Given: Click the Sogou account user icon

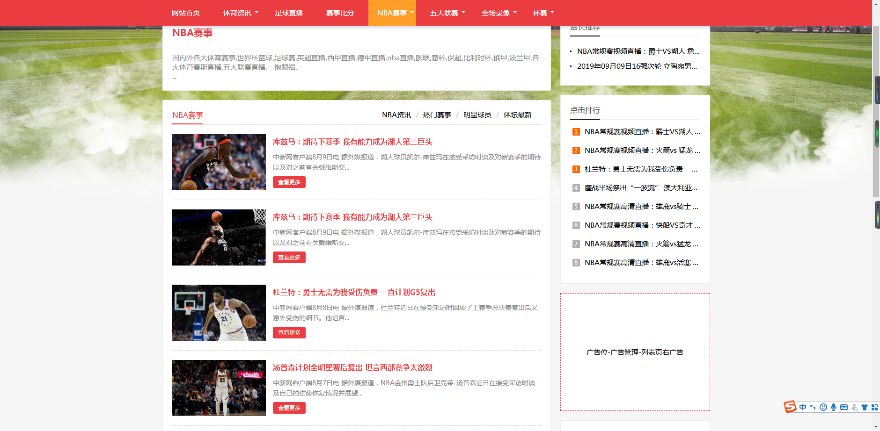Looking at the screenshot, I should [x=854, y=407].
